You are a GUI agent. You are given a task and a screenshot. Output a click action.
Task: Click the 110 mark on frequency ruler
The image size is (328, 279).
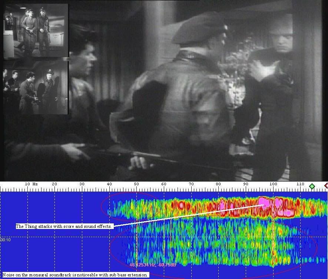coord(301,184)
